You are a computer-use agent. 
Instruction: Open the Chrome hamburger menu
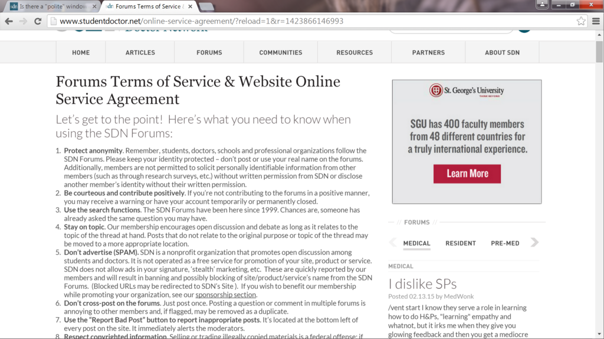596,21
